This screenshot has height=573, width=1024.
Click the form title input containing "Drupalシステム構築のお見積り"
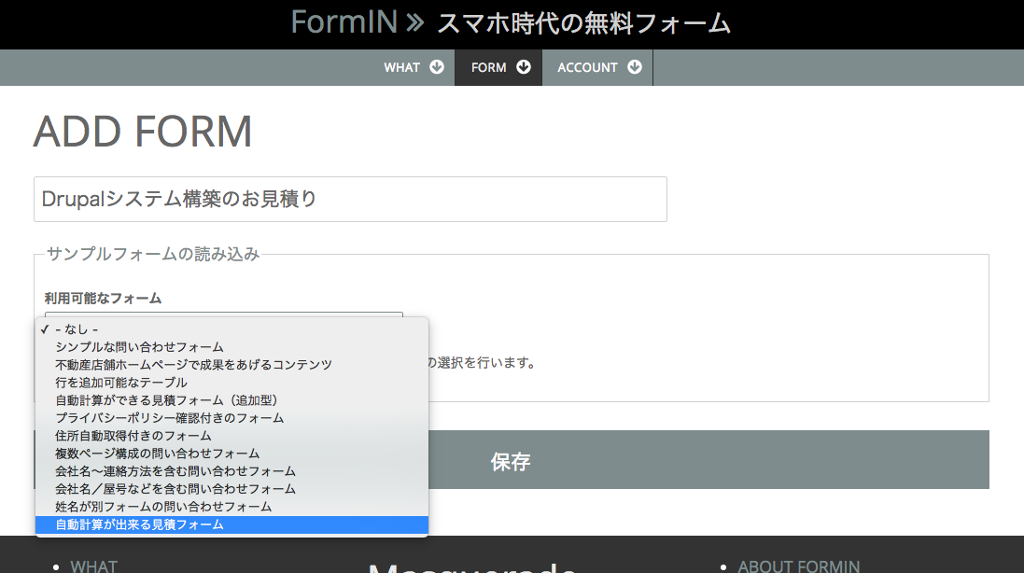tap(350, 199)
